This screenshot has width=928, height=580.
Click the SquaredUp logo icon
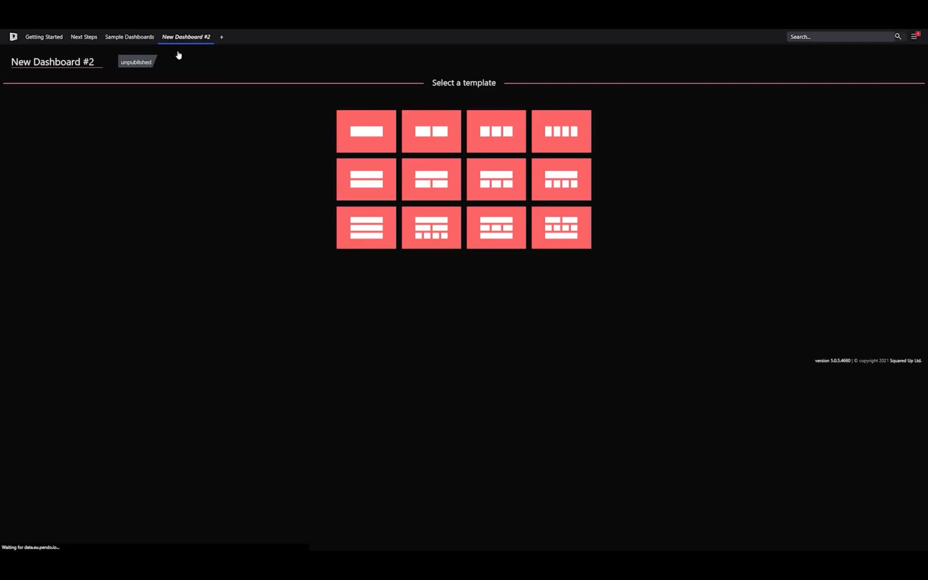tap(13, 37)
